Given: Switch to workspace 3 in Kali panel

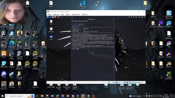Looking at the screenshot, I should [x=68, y=17].
